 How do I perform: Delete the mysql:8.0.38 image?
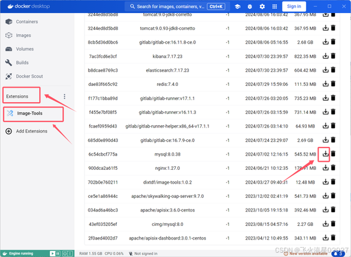[334, 154]
